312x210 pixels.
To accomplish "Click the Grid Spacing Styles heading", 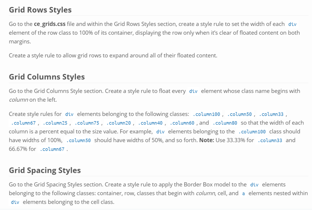I will click(45, 170).
